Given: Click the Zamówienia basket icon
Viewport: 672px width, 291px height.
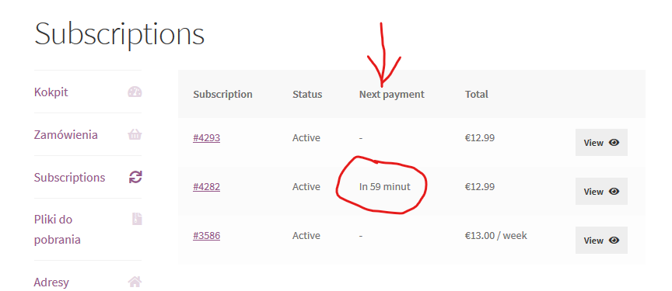Looking at the screenshot, I should [135, 134].
